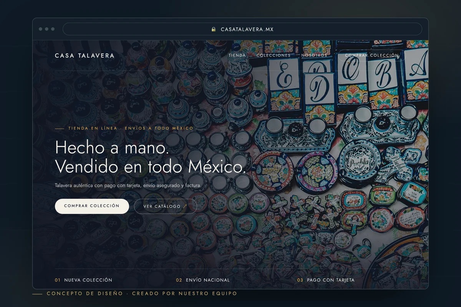Click the lock icon in the address bar
461x307 pixels.
(x=214, y=29)
